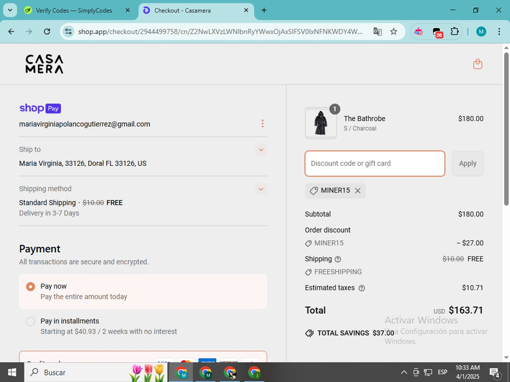The width and height of the screenshot is (510, 382).
Task: Open the fourth Chrome taskbar icon
Action: click(x=255, y=372)
